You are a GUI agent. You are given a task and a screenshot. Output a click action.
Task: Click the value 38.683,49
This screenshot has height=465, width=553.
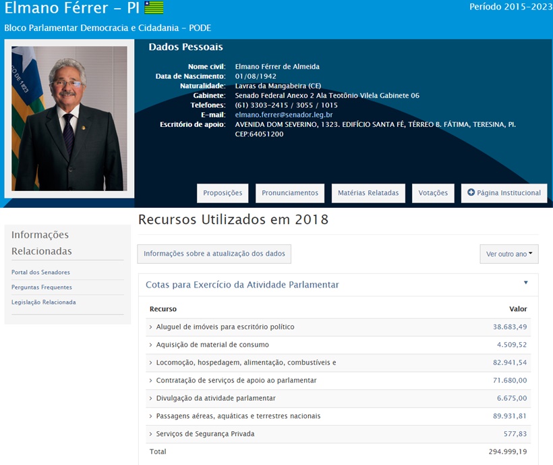(x=510, y=327)
